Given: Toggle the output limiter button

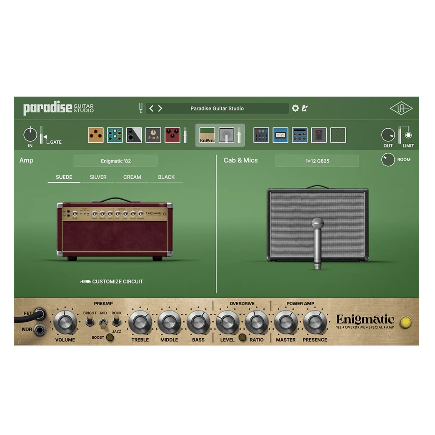Looking at the screenshot, I should pos(408,135).
